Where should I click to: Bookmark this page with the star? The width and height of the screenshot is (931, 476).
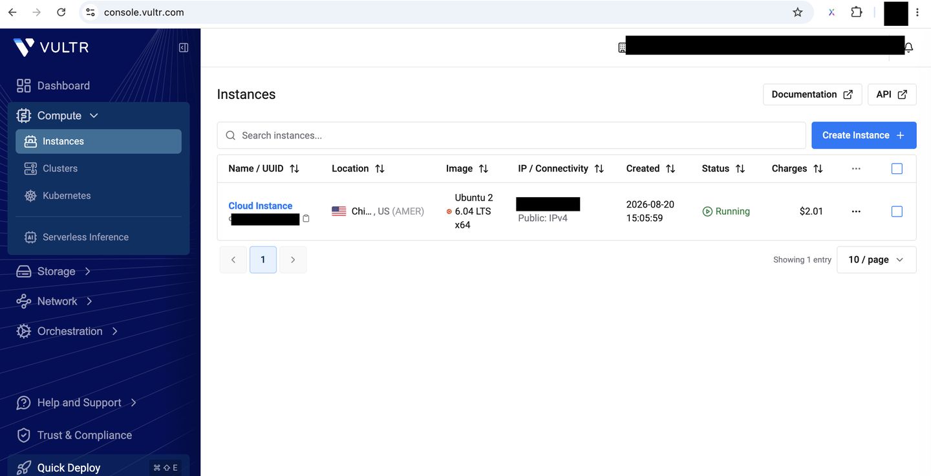point(798,12)
